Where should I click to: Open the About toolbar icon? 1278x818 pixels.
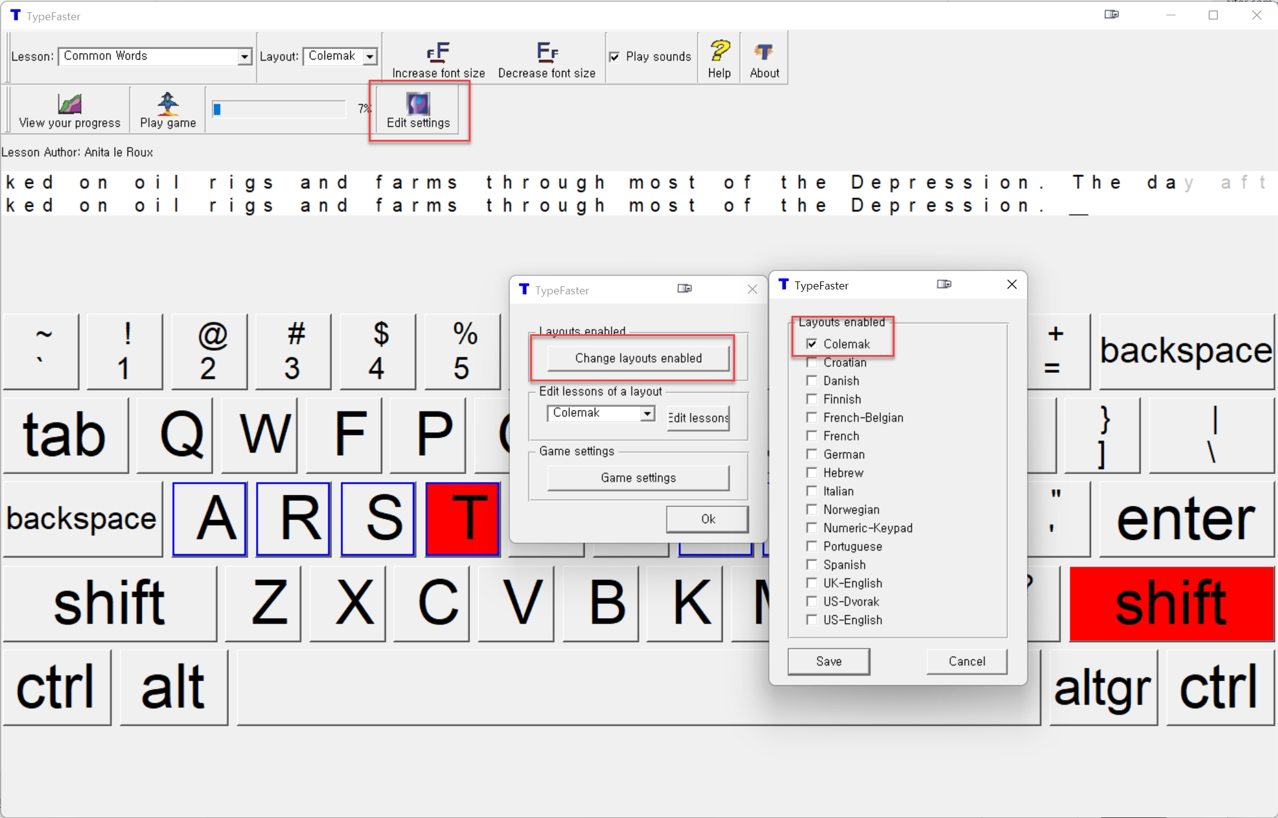[x=764, y=52]
